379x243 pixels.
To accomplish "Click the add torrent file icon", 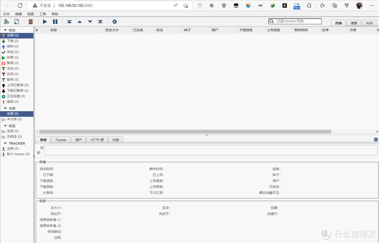I will tap(16, 22).
